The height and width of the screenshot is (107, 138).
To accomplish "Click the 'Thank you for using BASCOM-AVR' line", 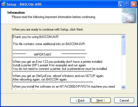I will pyautogui.click(x=35, y=37).
